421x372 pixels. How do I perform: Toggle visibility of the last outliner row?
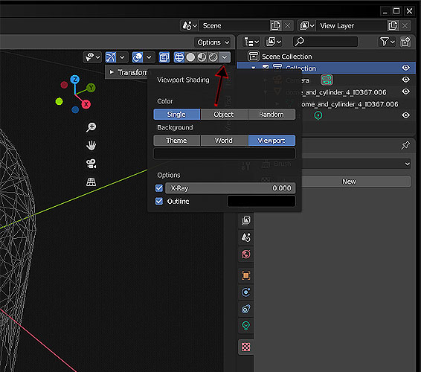coord(405,115)
